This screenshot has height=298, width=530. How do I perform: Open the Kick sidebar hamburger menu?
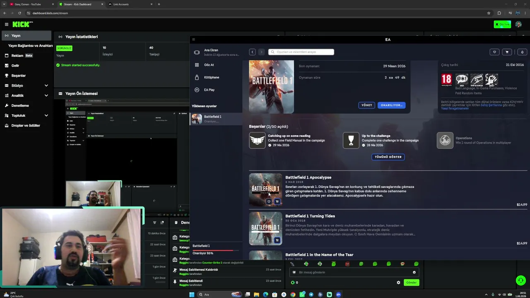pyautogui.click(x=7, y=24)
